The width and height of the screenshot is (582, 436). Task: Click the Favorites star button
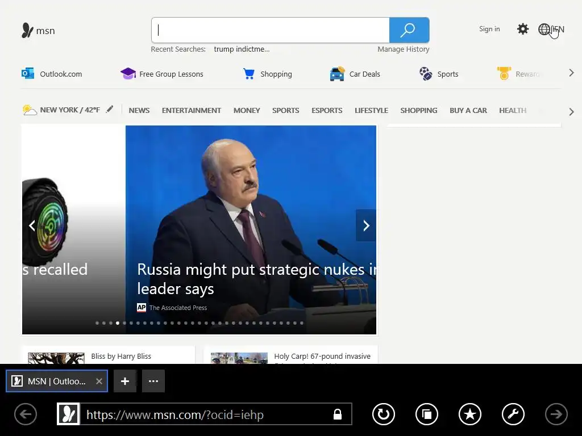(x=470, y=414)
